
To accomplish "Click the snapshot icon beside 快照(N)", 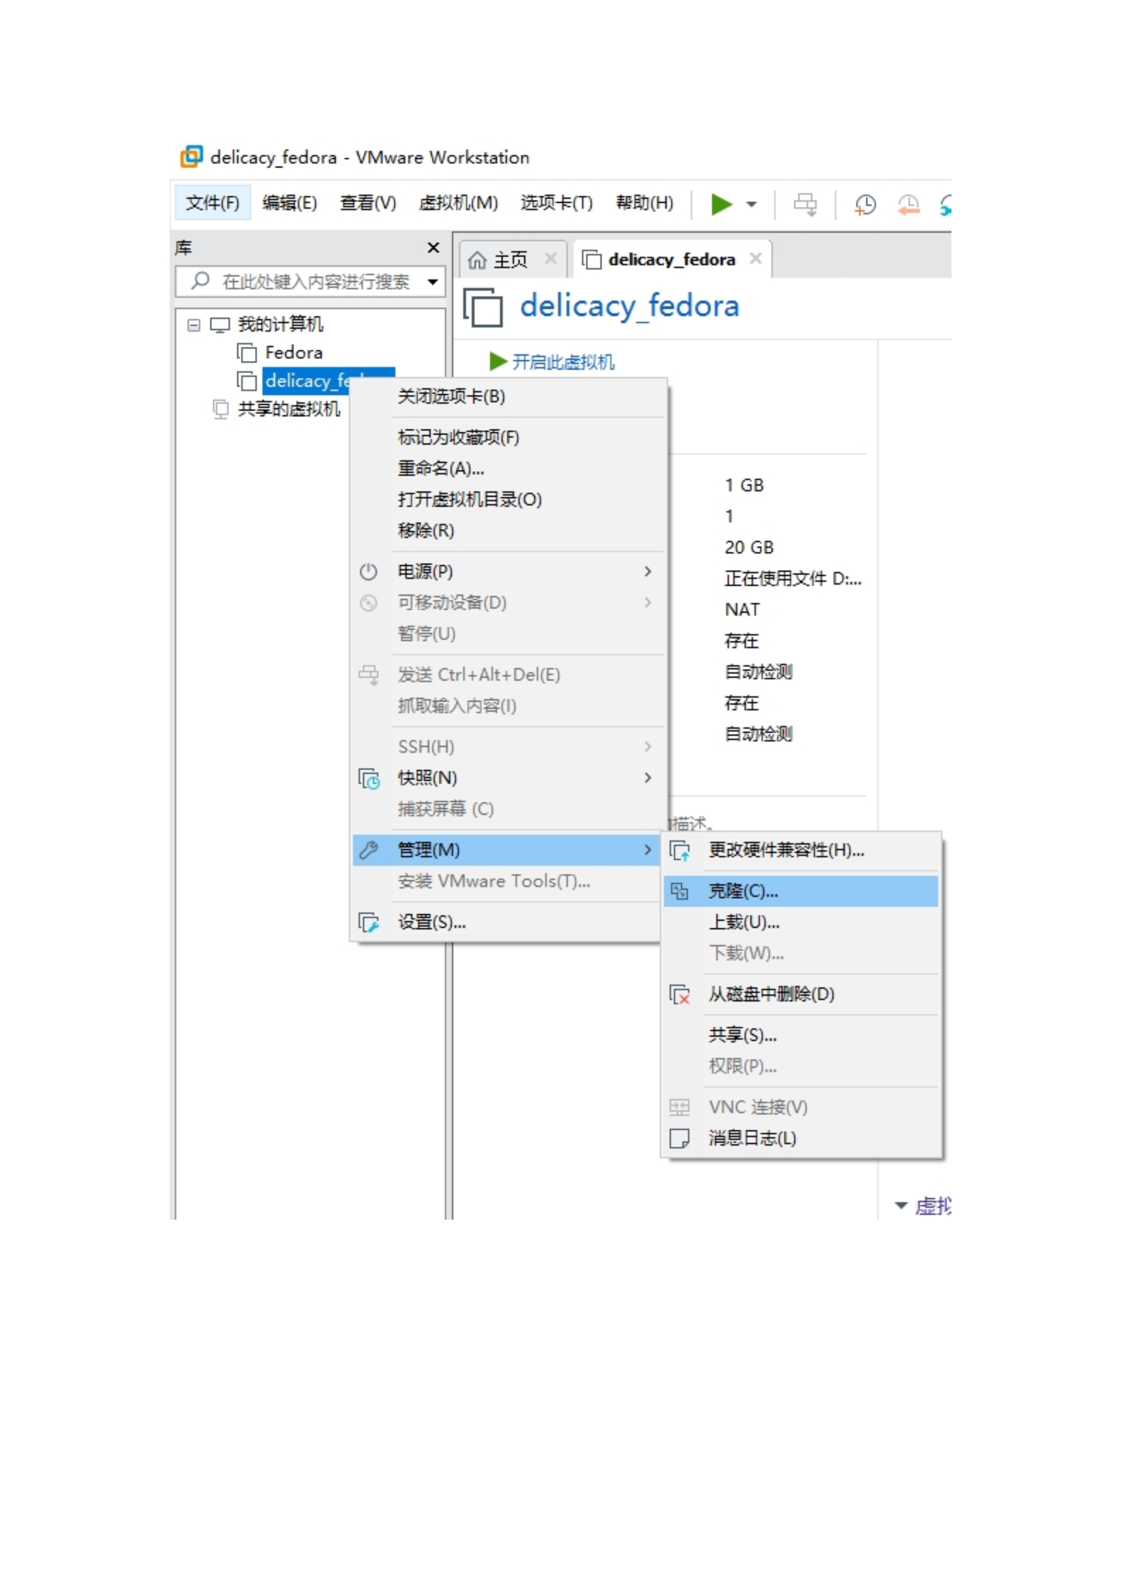I will 369,778.
